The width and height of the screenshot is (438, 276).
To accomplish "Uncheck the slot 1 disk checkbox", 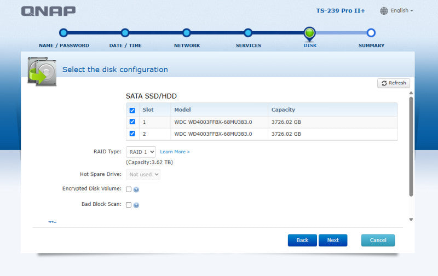I will (x=132, y=122).
